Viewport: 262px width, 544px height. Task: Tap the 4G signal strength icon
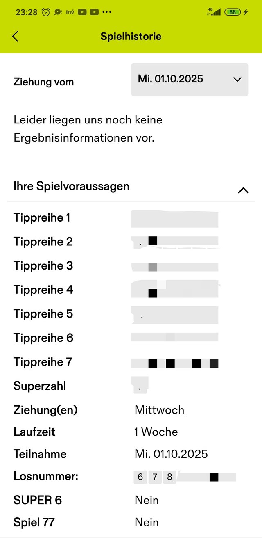[214, 12]
